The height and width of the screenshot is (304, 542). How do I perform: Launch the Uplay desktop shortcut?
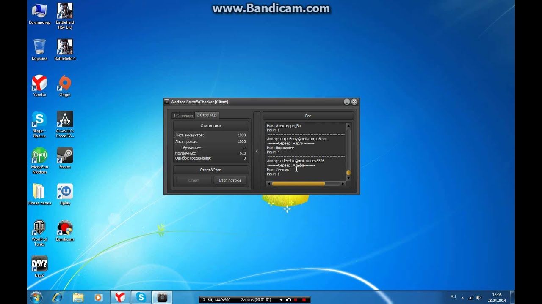point(65,194)
